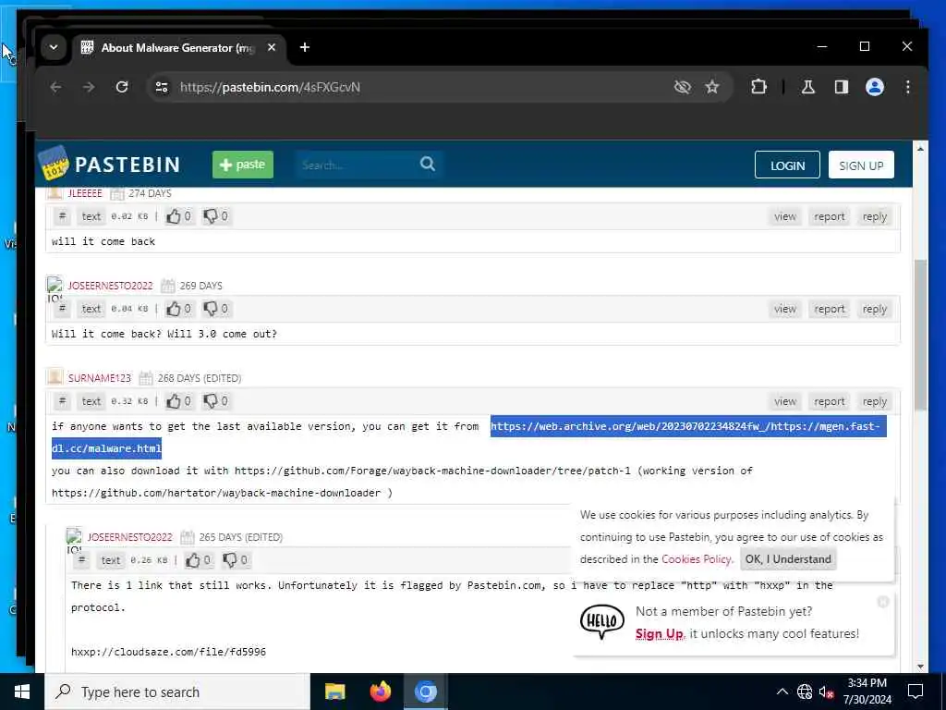
Task: Accept cookies with OK, I Understand
Action: 788,559
